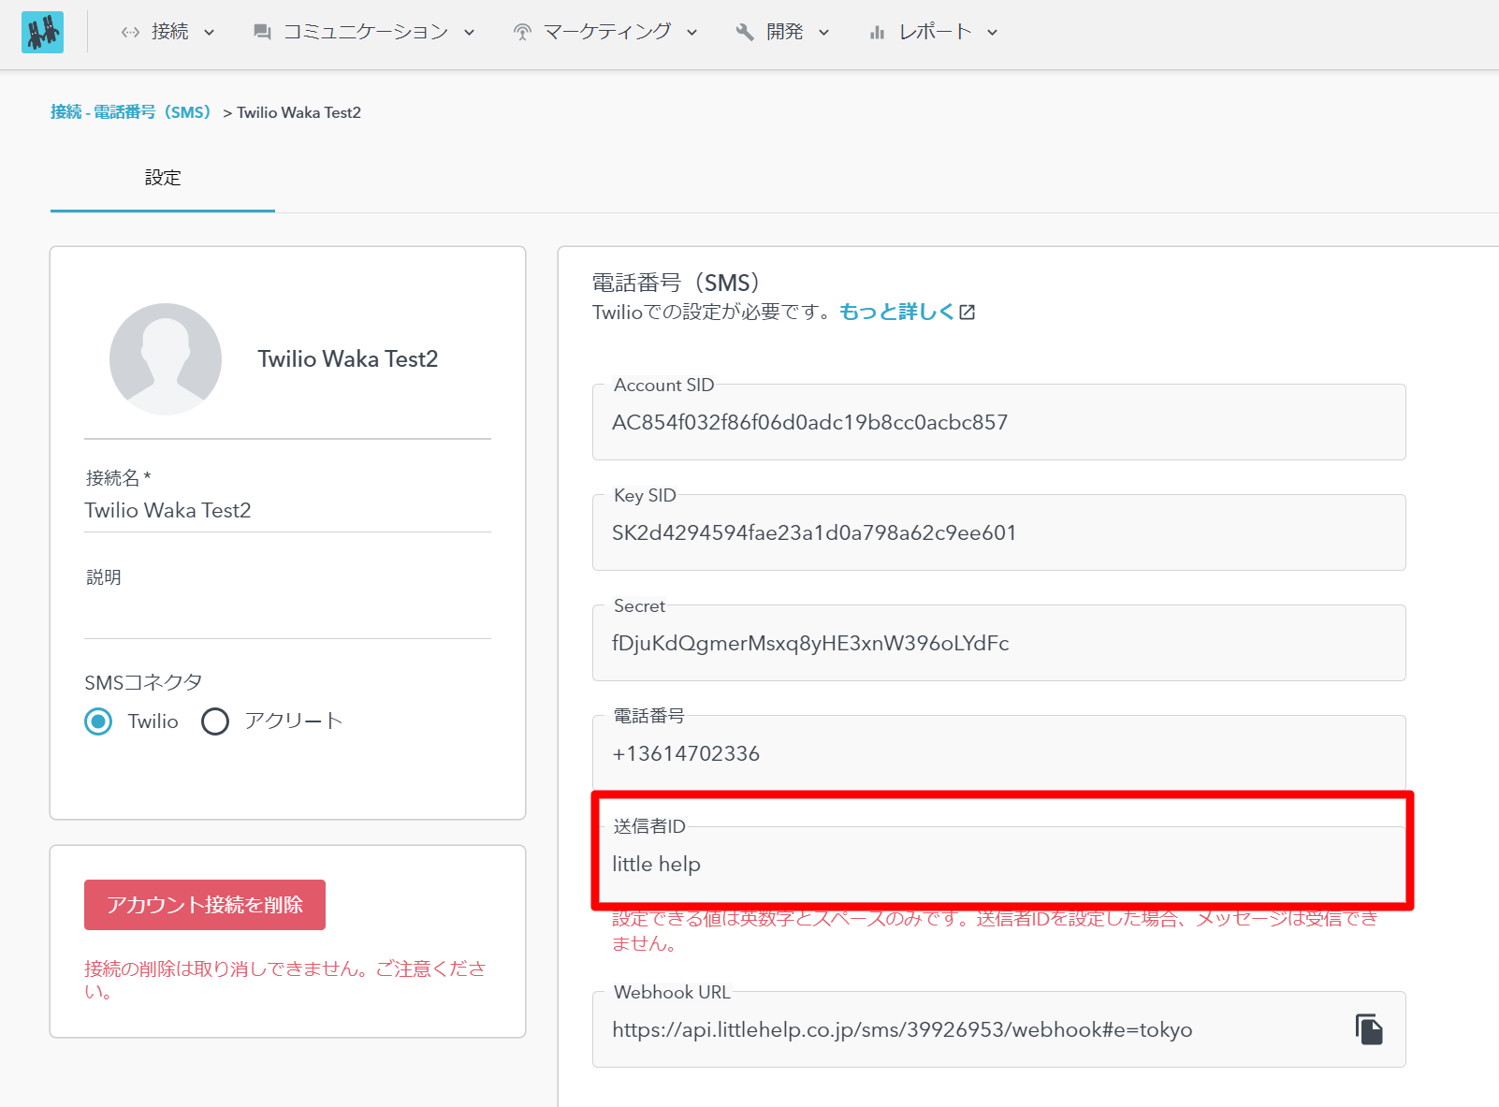Select the アクリート radio button
Screen dimensions: 1499x1107
(x=215, y=721)
